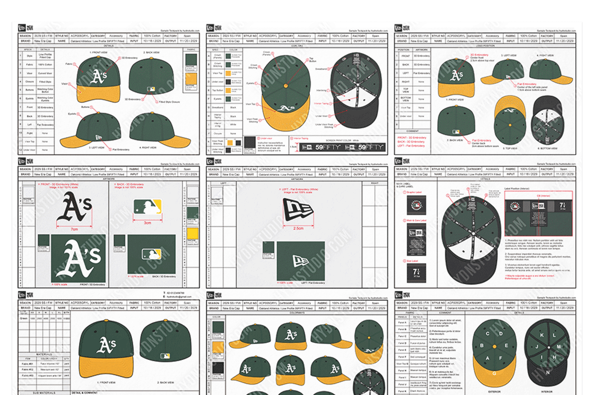Select the Size Label 7¼ tag image
Image resolution: width=593 pixels, height=395 pixels.
(416, 272)
